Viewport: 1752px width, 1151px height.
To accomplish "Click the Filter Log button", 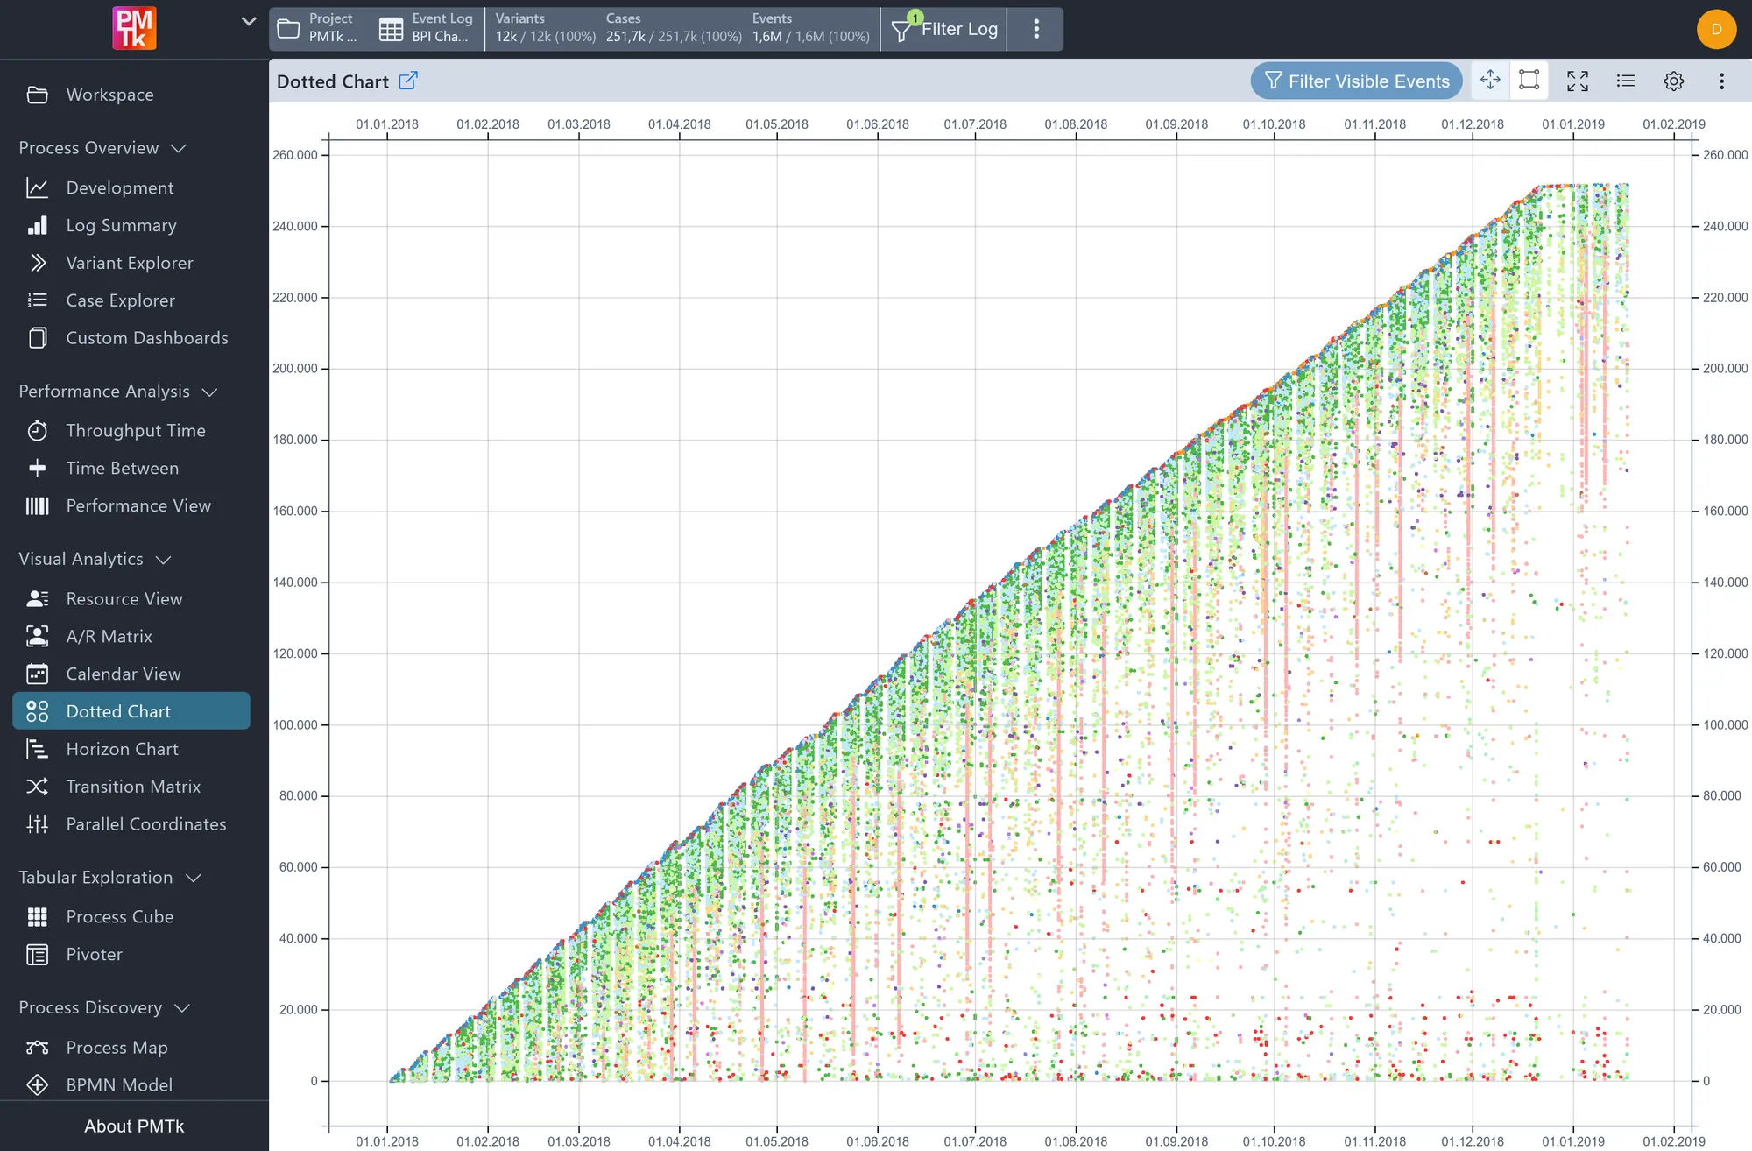I will point(944,29).
